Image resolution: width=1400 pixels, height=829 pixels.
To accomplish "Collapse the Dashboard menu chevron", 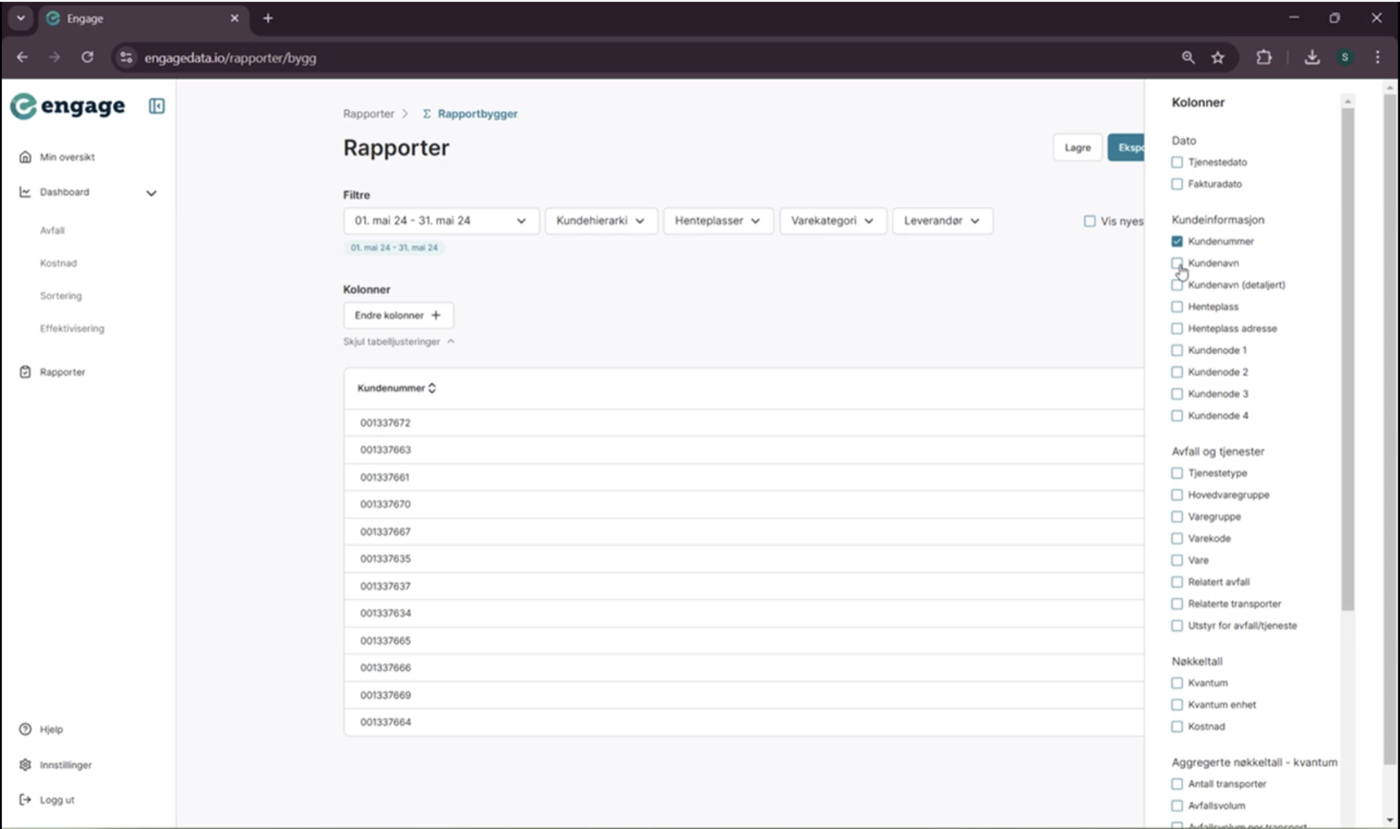I will [x=151, y=193].
